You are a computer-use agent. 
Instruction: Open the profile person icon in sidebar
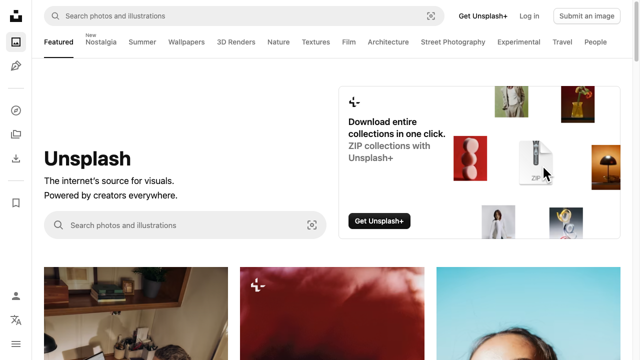[x=16, y=296]
